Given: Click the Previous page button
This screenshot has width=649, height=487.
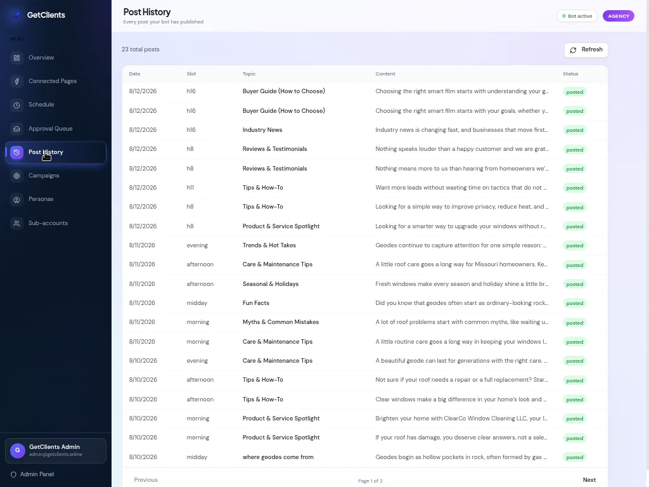Looking at the screenshot, I should click(146, 480).
